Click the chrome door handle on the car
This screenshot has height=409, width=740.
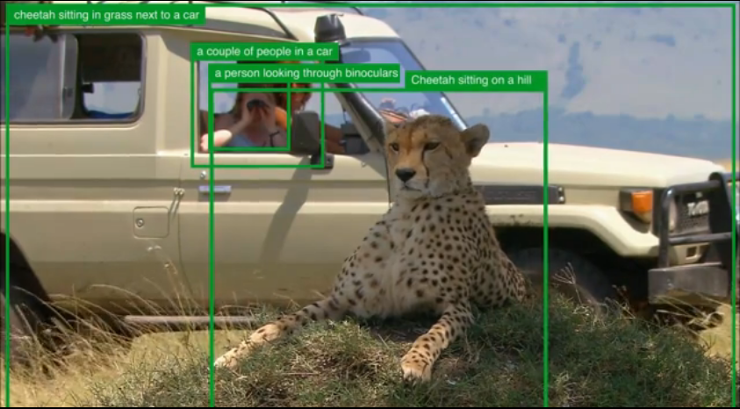[215, 190]
